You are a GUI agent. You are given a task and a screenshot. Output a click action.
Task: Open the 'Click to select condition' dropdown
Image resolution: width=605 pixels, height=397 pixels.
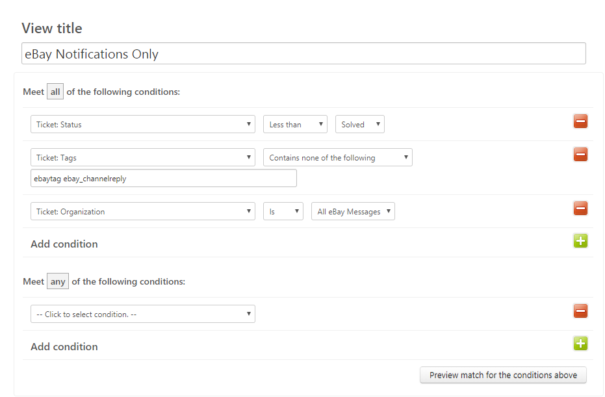[x=143, y=314]
